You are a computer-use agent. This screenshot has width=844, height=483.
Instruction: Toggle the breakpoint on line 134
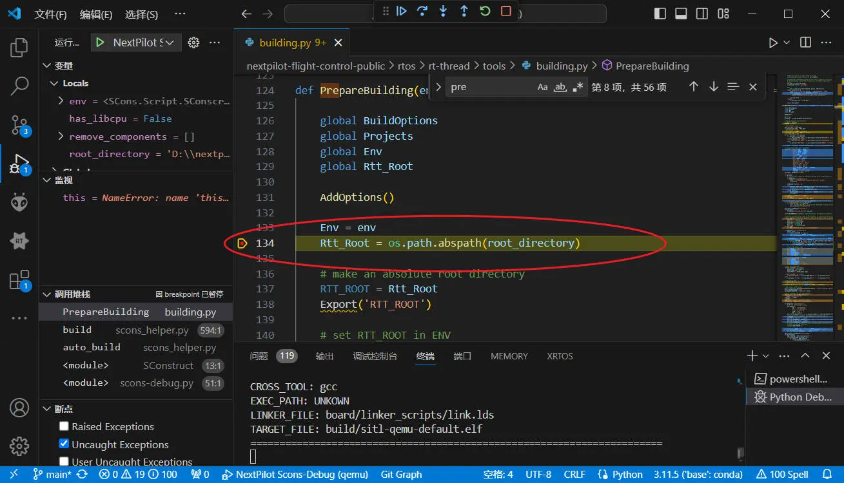(242, 243)
